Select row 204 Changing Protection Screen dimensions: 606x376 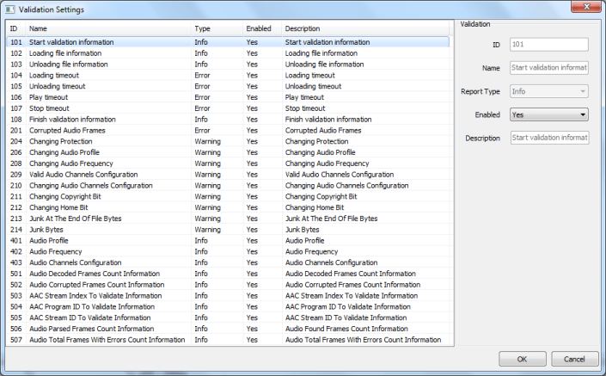click(x=228, y=142)
